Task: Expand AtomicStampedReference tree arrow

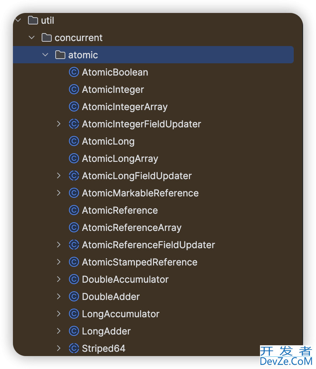Action: [59, 262]
